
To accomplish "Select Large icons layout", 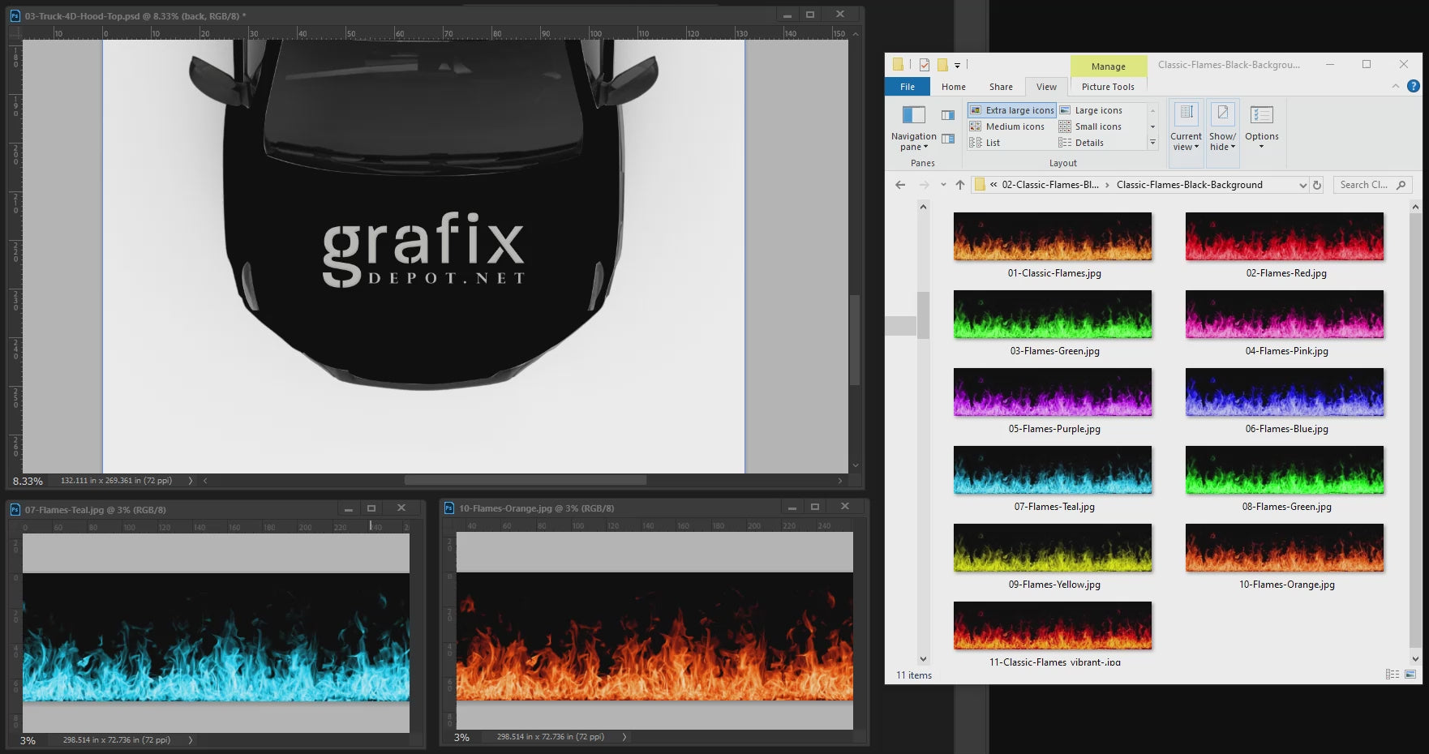I will 1091,110.
